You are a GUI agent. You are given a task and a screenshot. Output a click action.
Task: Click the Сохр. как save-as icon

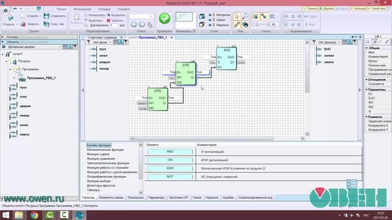47,24
